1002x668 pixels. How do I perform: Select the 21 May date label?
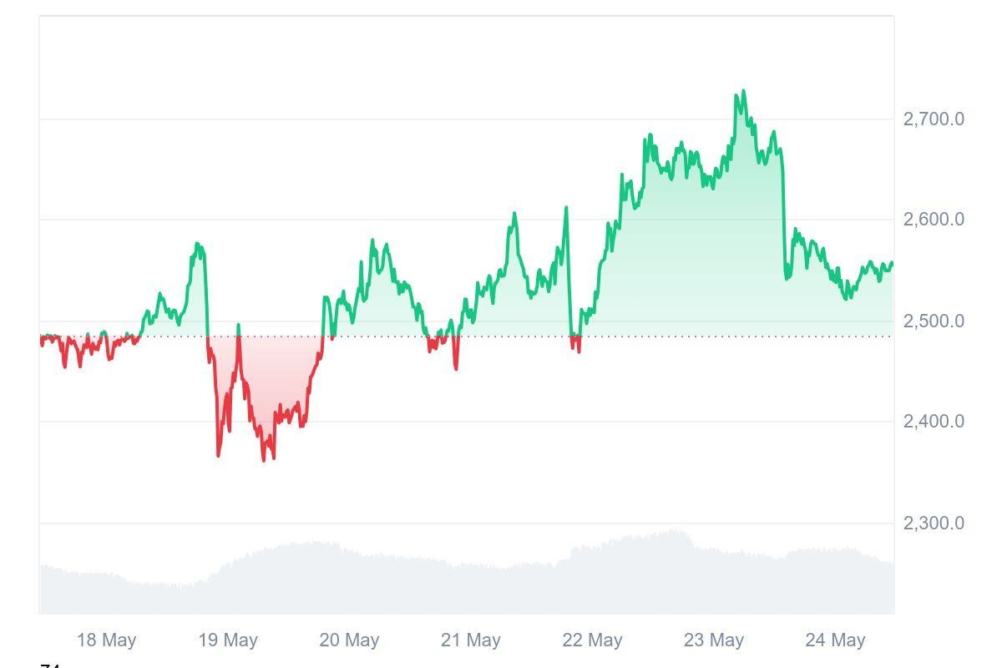tap(471, 640)
